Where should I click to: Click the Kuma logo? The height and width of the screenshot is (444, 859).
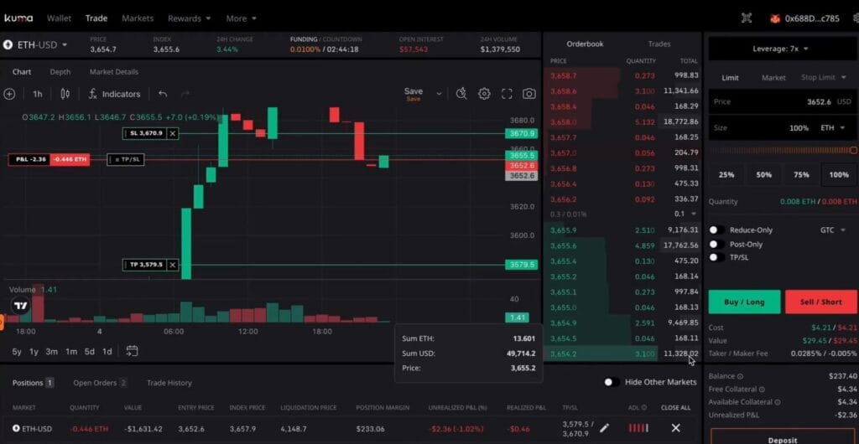click(18, 18)
